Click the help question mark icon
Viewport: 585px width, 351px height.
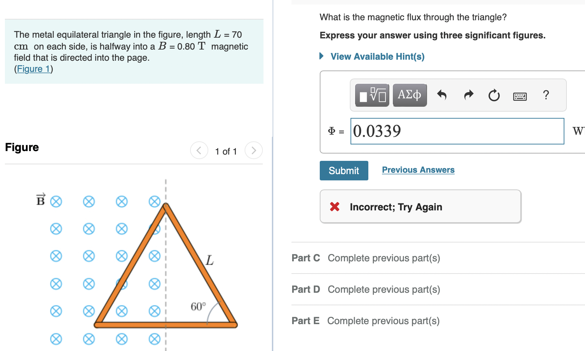click(546, 95)
